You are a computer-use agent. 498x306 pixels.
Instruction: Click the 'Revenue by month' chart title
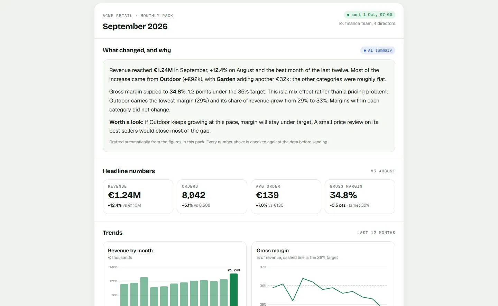tap(130, 251)
